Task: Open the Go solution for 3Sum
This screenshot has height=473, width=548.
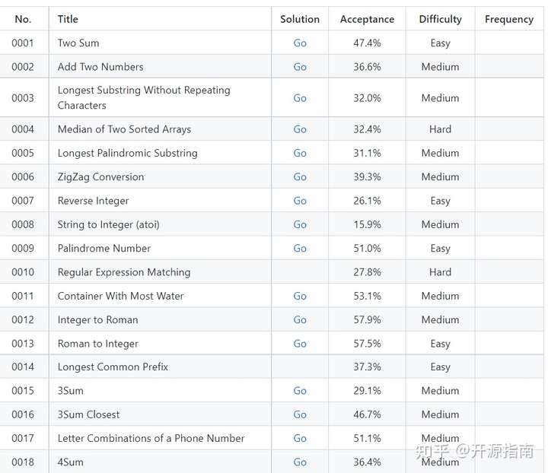Action: click(x=300, y=391)
